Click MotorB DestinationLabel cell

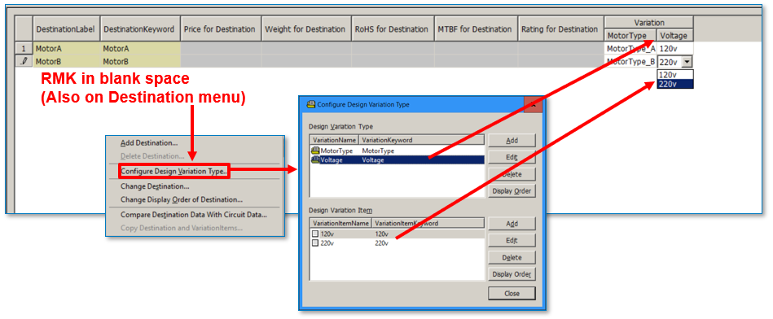coord(67,62)
